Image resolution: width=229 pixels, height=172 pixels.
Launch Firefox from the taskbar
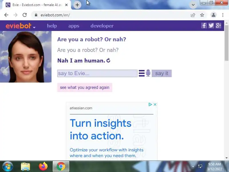pos(43,166)
